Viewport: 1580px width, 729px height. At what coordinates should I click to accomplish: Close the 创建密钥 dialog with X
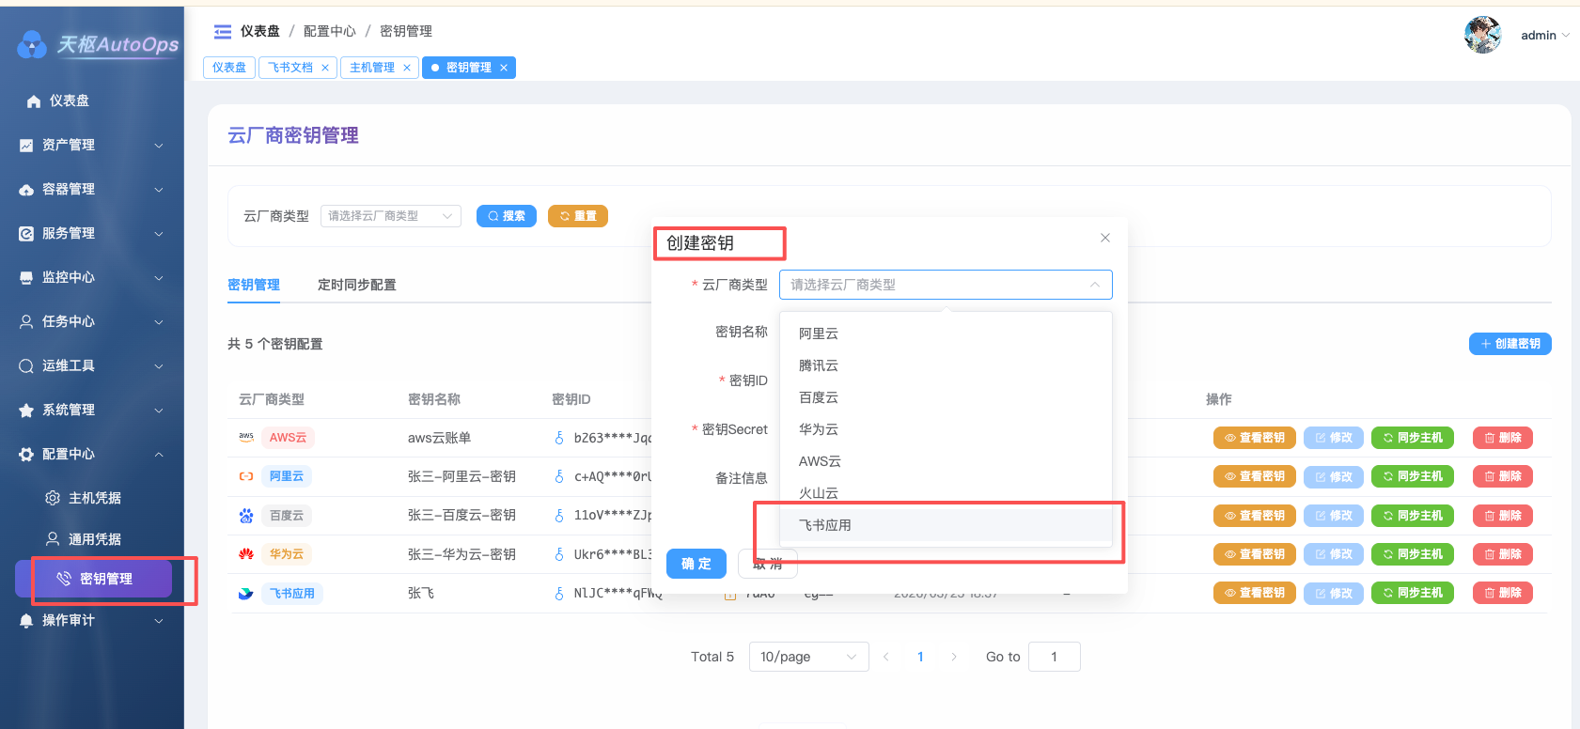pyautogui.click(x=1105, y=238)
